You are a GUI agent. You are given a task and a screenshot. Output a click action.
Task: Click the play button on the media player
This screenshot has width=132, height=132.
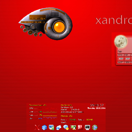pyautogui.click(x=30, y=32)
